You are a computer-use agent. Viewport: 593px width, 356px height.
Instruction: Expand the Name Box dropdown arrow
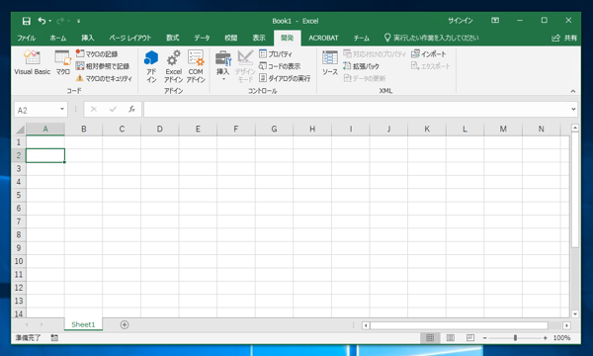pyautogui.click(x=62, y=110)
